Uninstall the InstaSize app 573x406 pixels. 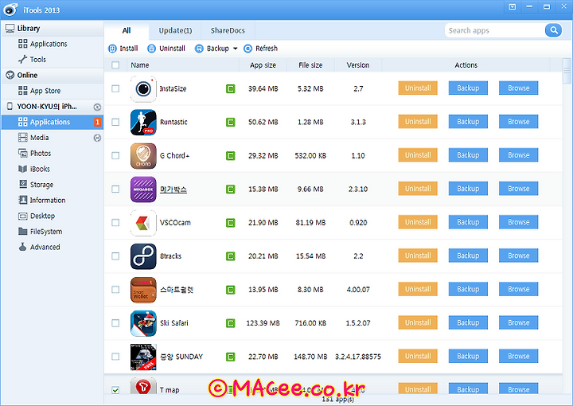click(418, 88)
